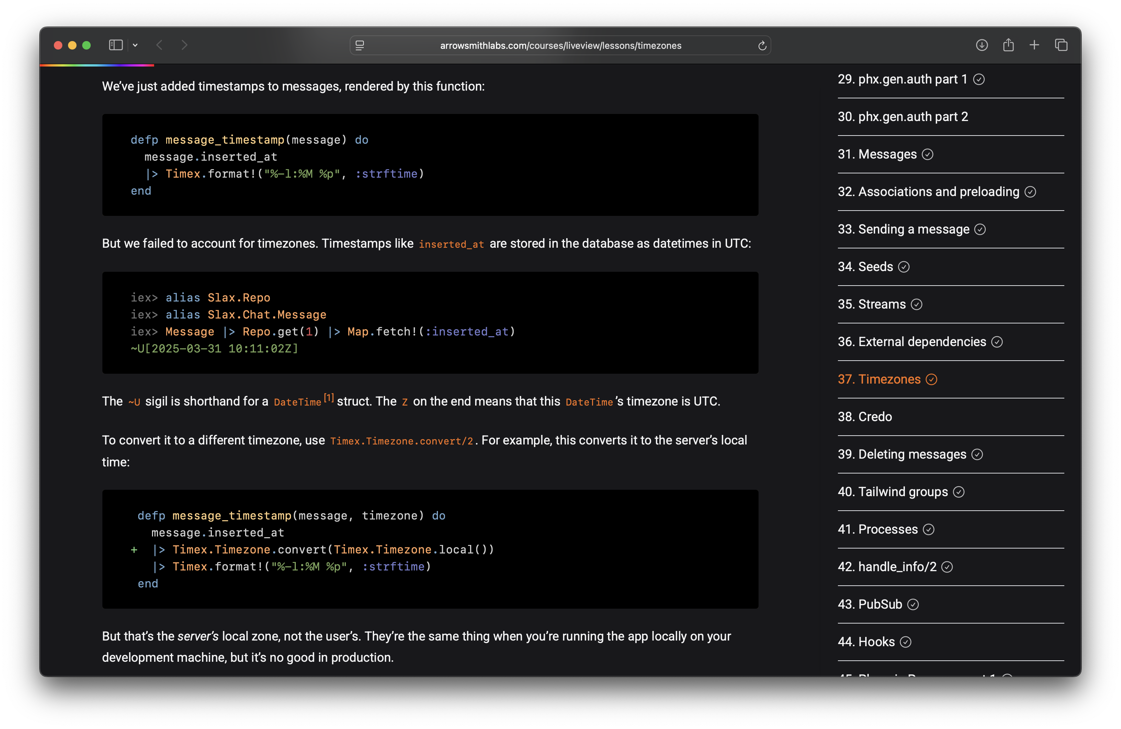Click the rainbow page loading progress bar
Viewport: 1121px width, 729px height.
point(97,65)
